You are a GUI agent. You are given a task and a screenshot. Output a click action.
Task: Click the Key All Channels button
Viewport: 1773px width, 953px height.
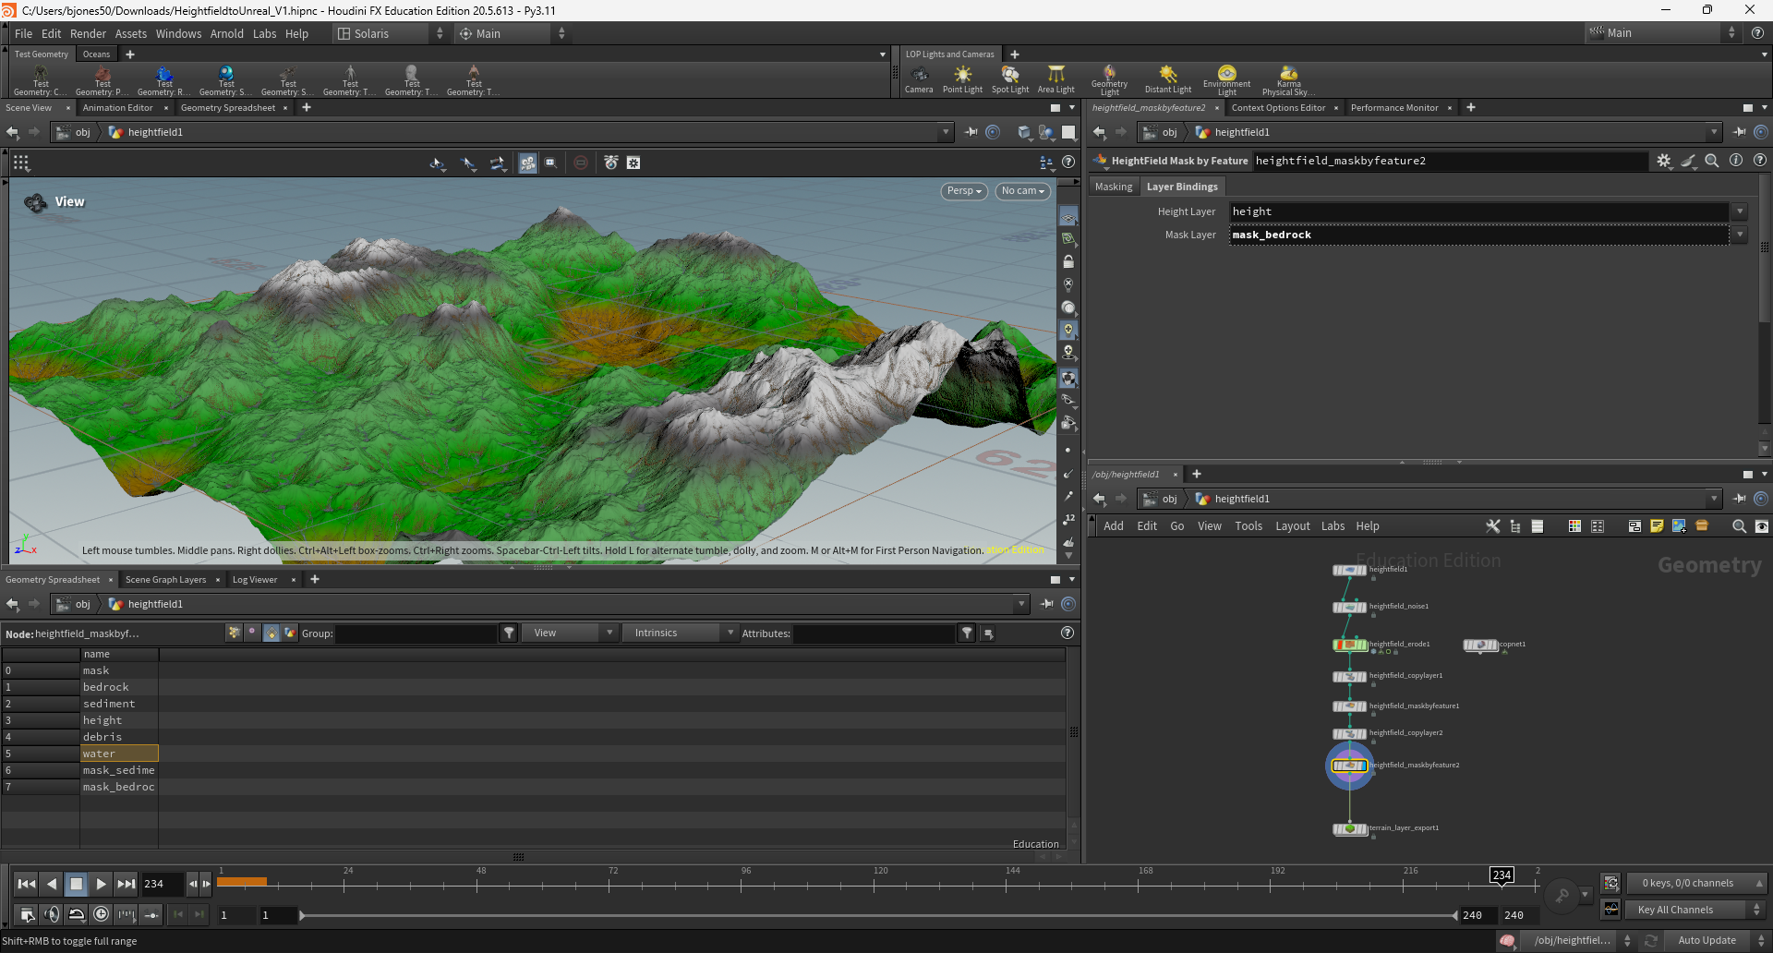tap(1676, 910)
